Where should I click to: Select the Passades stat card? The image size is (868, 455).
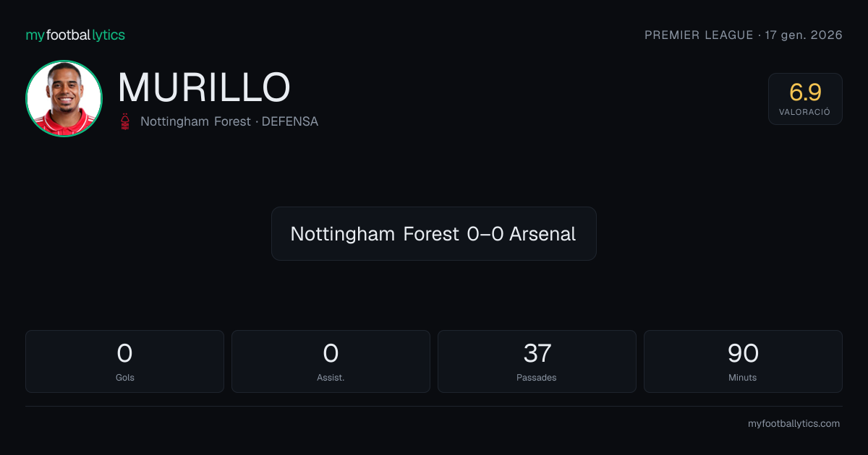(x=537, y=361)
